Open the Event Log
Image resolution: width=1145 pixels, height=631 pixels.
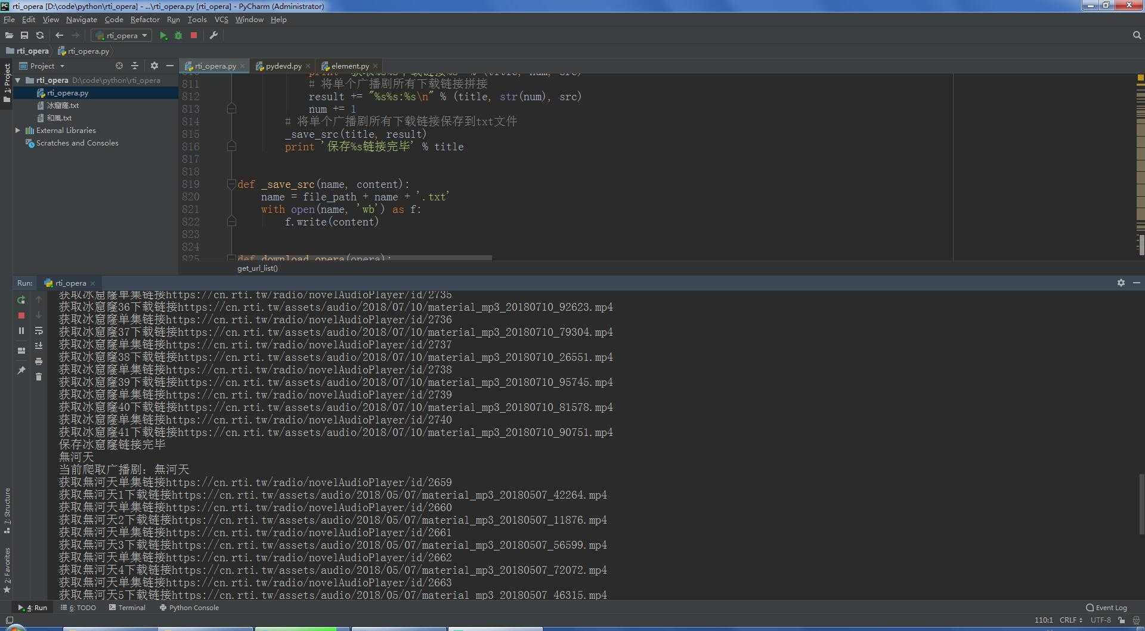[x=1107, y=608]
